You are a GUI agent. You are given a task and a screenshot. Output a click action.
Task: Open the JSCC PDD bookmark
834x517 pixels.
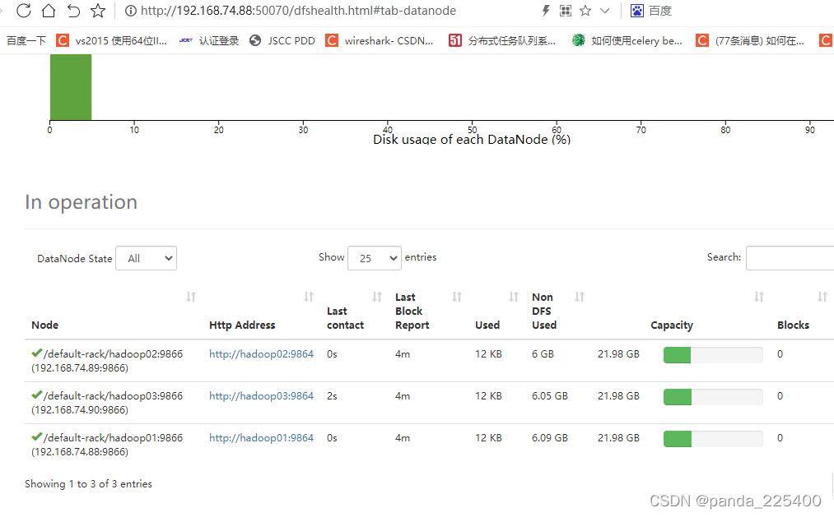282,41
